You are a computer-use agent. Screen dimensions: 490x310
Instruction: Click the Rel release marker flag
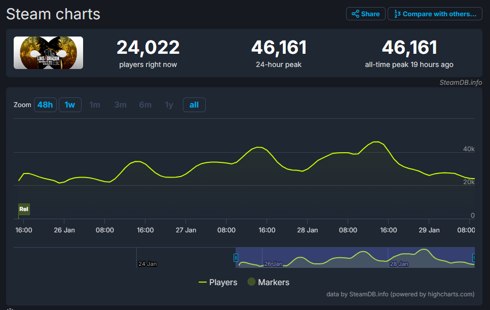tap(24, 209)
